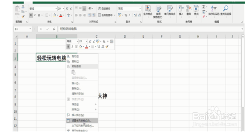Choose Clear Contents (清除内容) in context menu
Screen dimensions: 251x133
coord(82,94)
